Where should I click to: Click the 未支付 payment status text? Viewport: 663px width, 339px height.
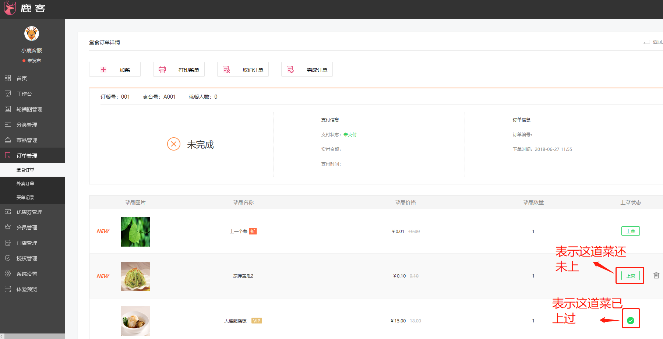coord(350,135)
